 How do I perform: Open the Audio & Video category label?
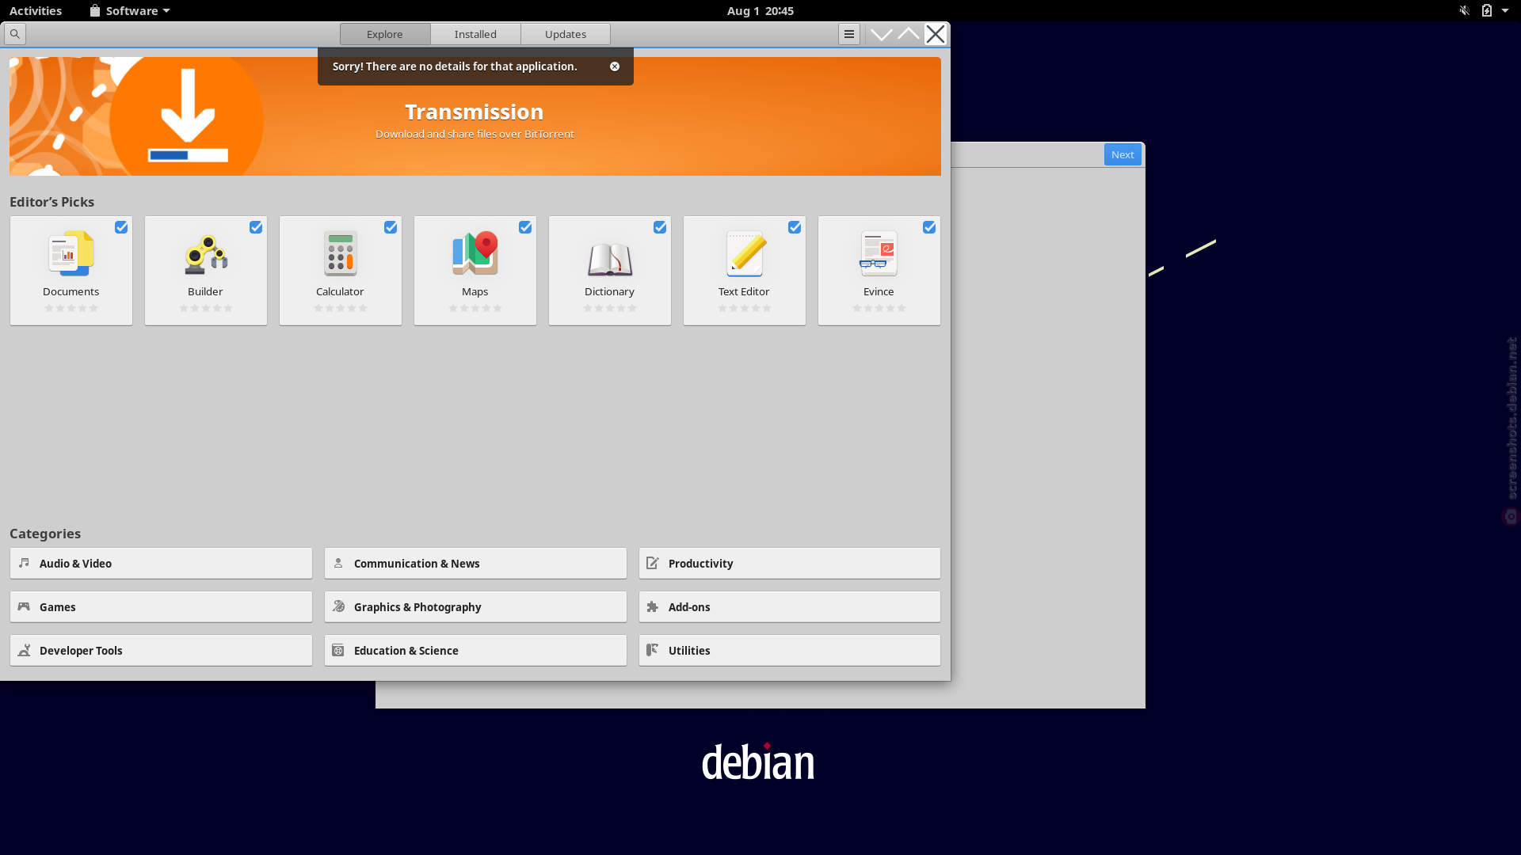75,564
